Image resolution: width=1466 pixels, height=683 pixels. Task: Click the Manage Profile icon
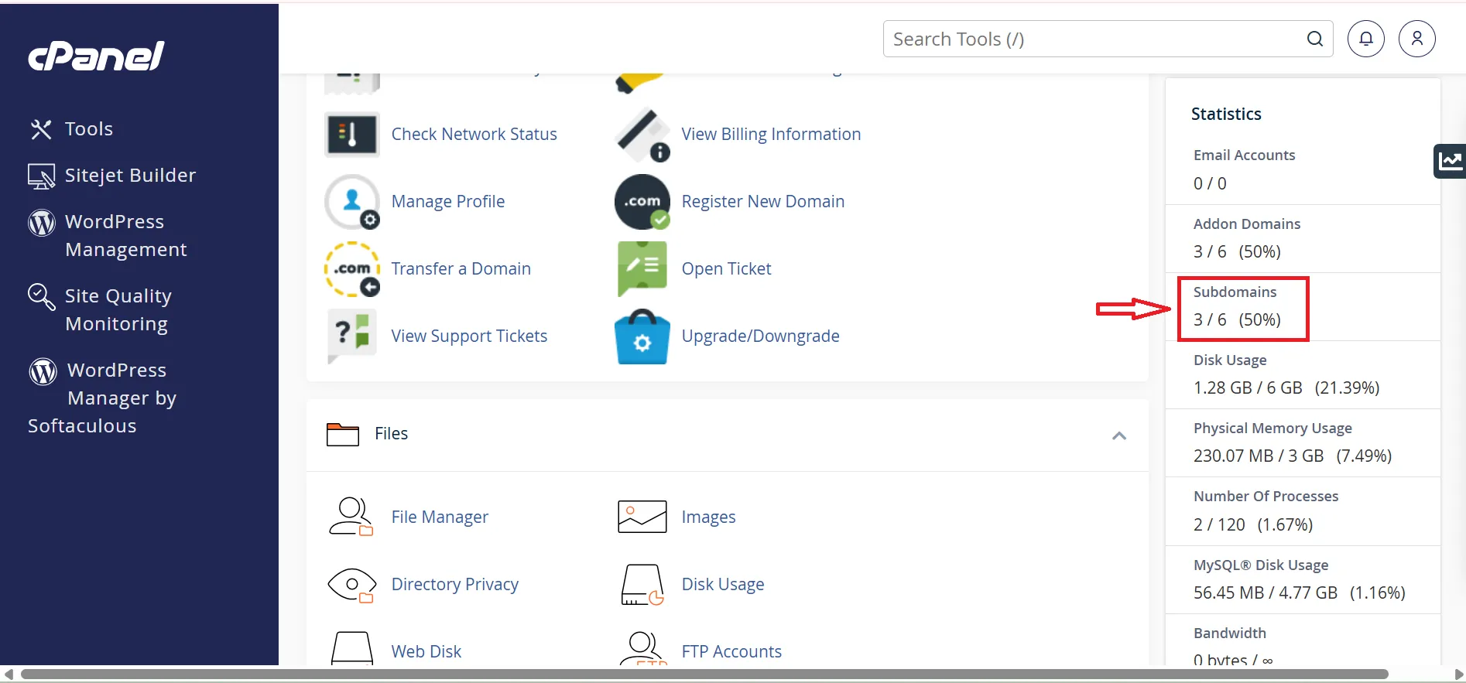tap(352, 202)
